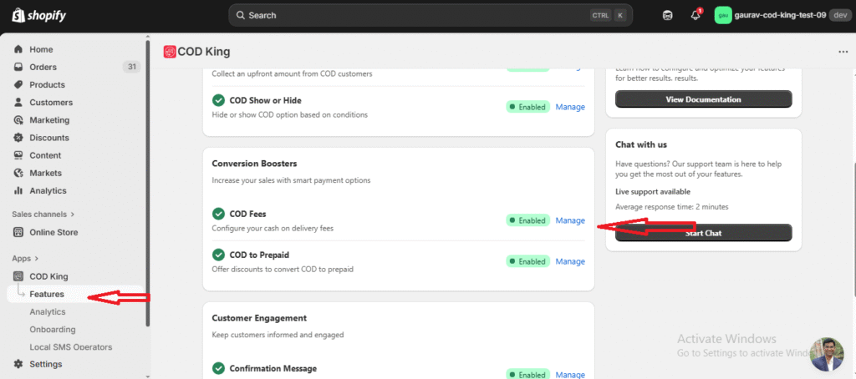
Task: Click the COD Show or Hide checkmark
Action: [x=218, y=101]
